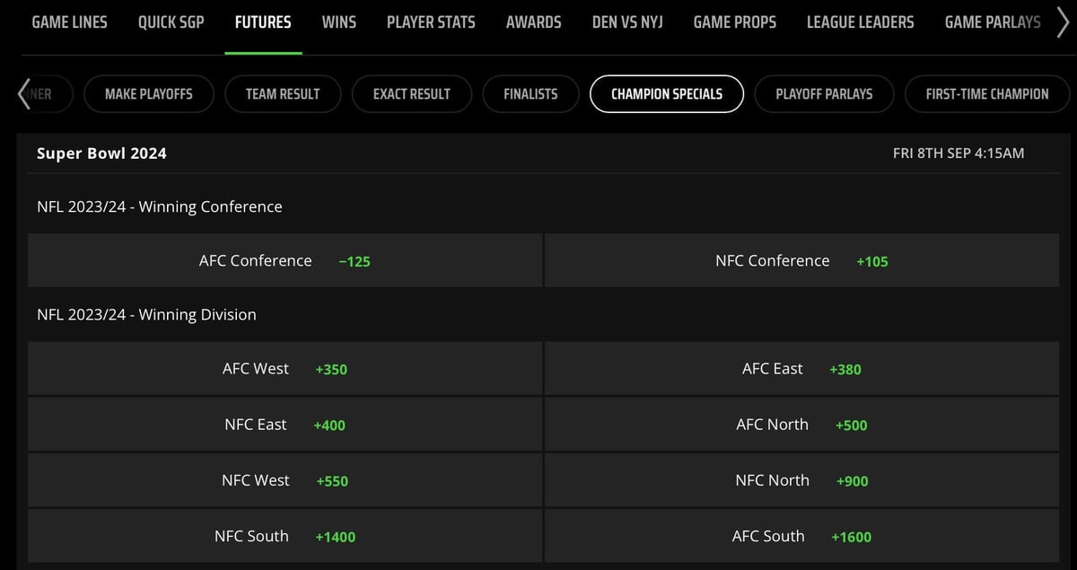Viewport: 1077px width, 570px height.
Task: Open the Playoff Parlays filter pill
Action: point(824,93)
